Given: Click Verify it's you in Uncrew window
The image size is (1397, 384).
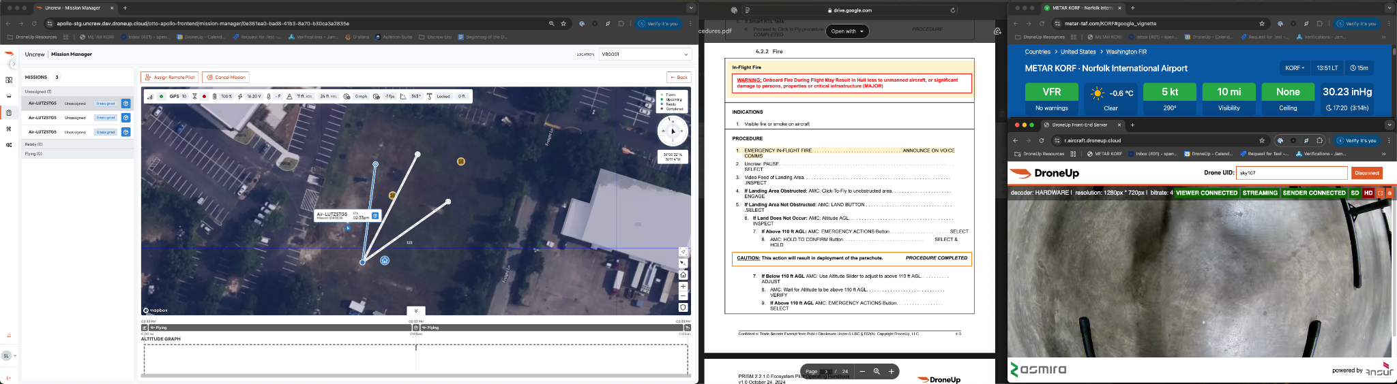Looking at the screenshot, I should click(x=659, y=23).
